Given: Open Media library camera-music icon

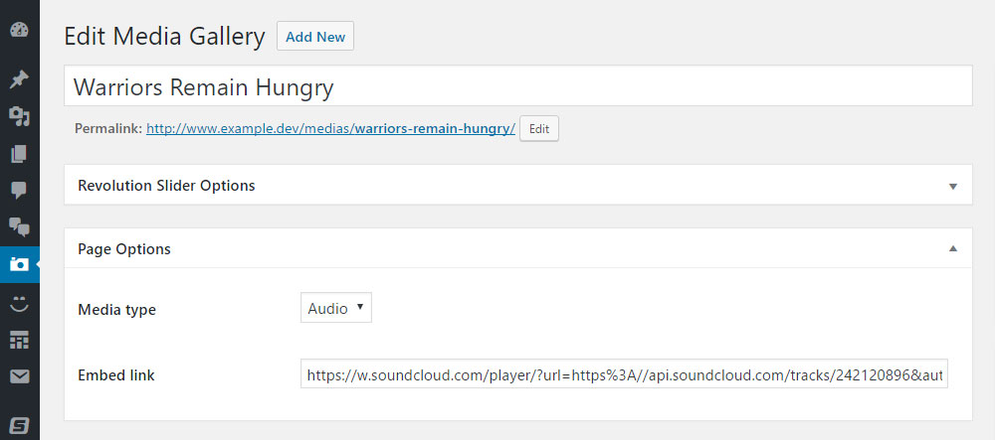Looking at the screenshot, I should 19,117.
